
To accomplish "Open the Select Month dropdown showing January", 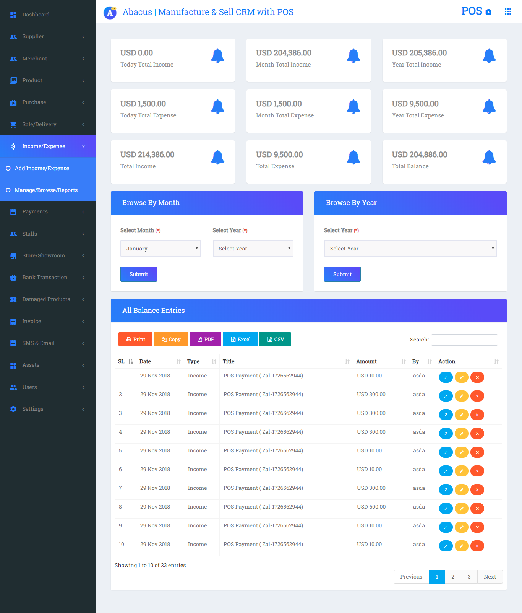I will click(160, 249).
